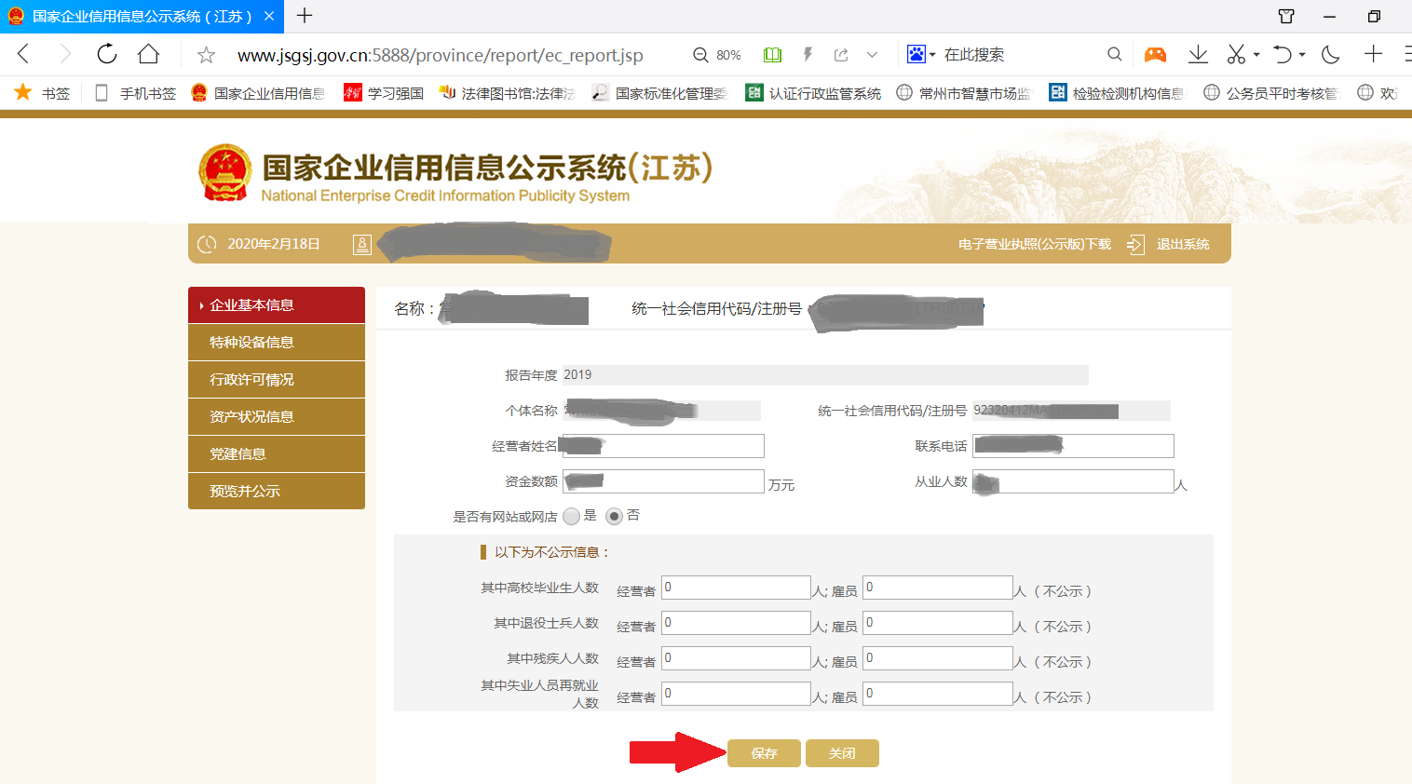This screenshot has width=1412, height=784.
Task: Click 失业人员再就业 经营者 count field
Action: tap(736, 694)
